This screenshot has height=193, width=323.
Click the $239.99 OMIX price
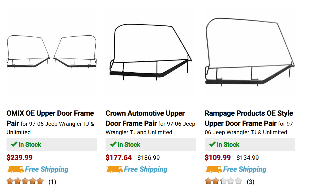click(20, 157)
